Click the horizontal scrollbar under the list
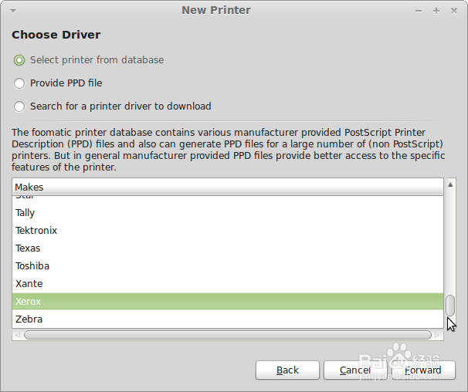The height and width of the screenshot is (392, 468). (x=227, y=335)
